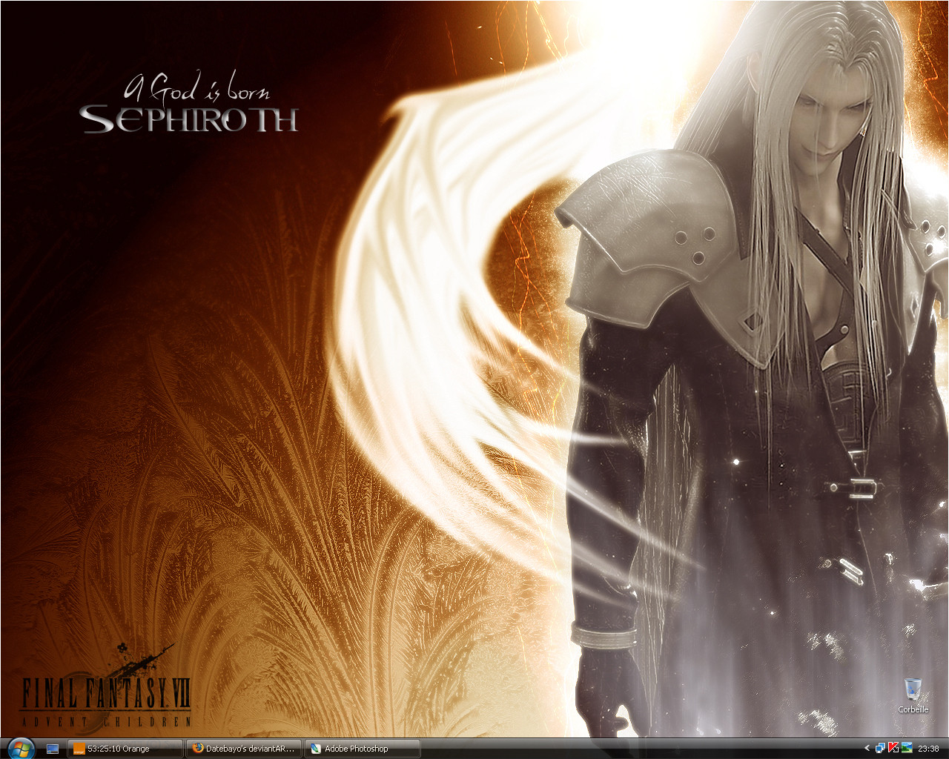Switch to Datebayo's deviantART Firefox window
Viewport: 949px width, 759px height.
[244, 749]
